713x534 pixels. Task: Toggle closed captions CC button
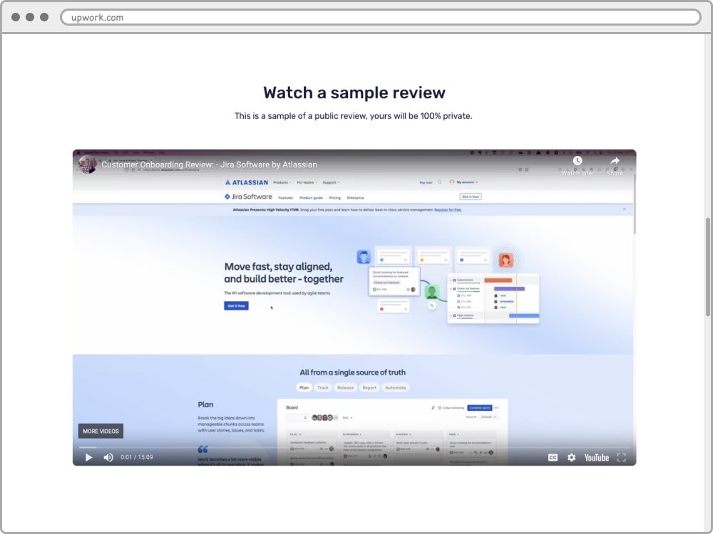point(553,457)
